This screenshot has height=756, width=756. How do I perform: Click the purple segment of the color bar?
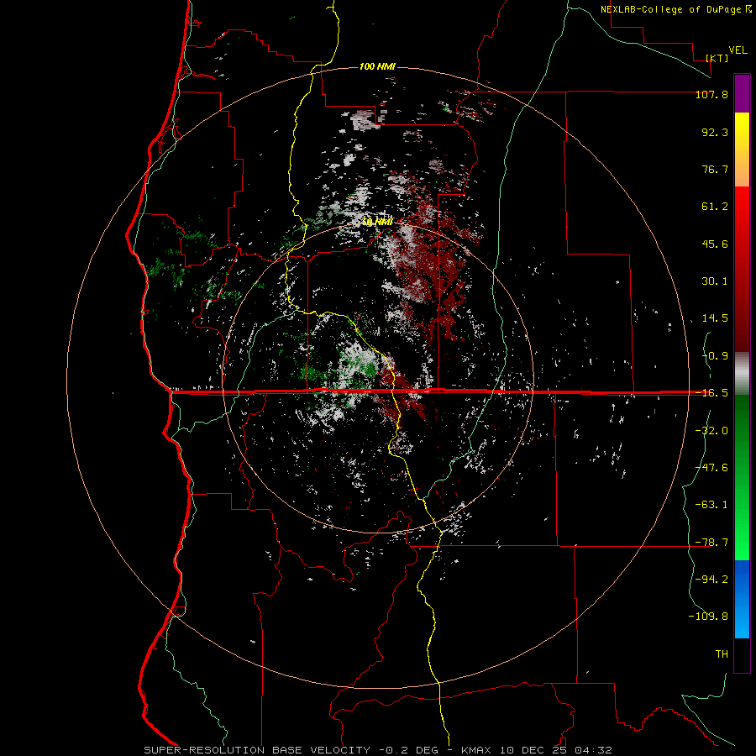pyautogui.click(x=742, y=93)
